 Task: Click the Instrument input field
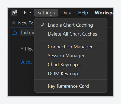(x=27, y=33)
